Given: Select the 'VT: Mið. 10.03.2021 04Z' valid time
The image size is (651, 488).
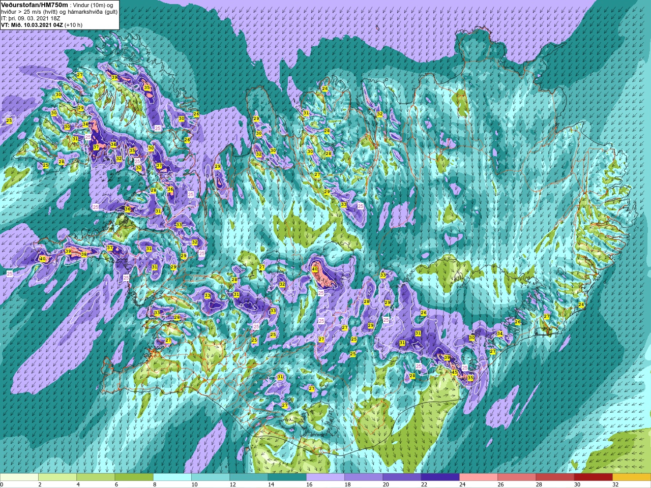Looking at the screenshot, I should pos(32,24).
